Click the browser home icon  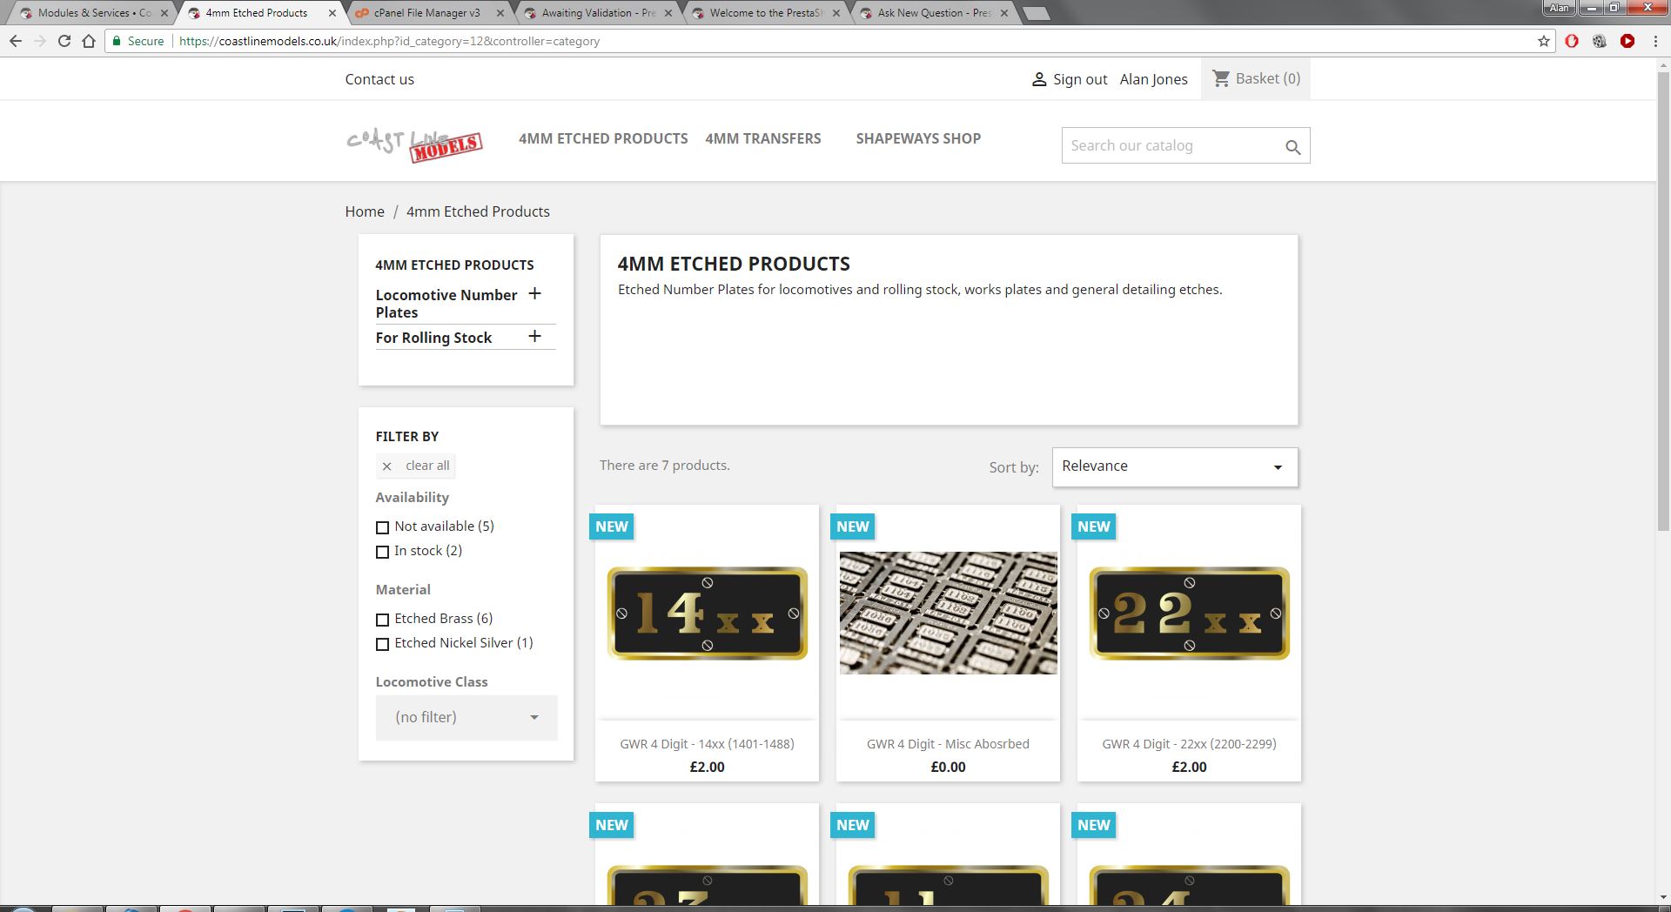tap(89, 41)
